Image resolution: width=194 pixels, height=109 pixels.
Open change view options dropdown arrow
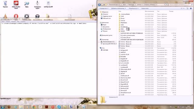(x=184, y=8)
